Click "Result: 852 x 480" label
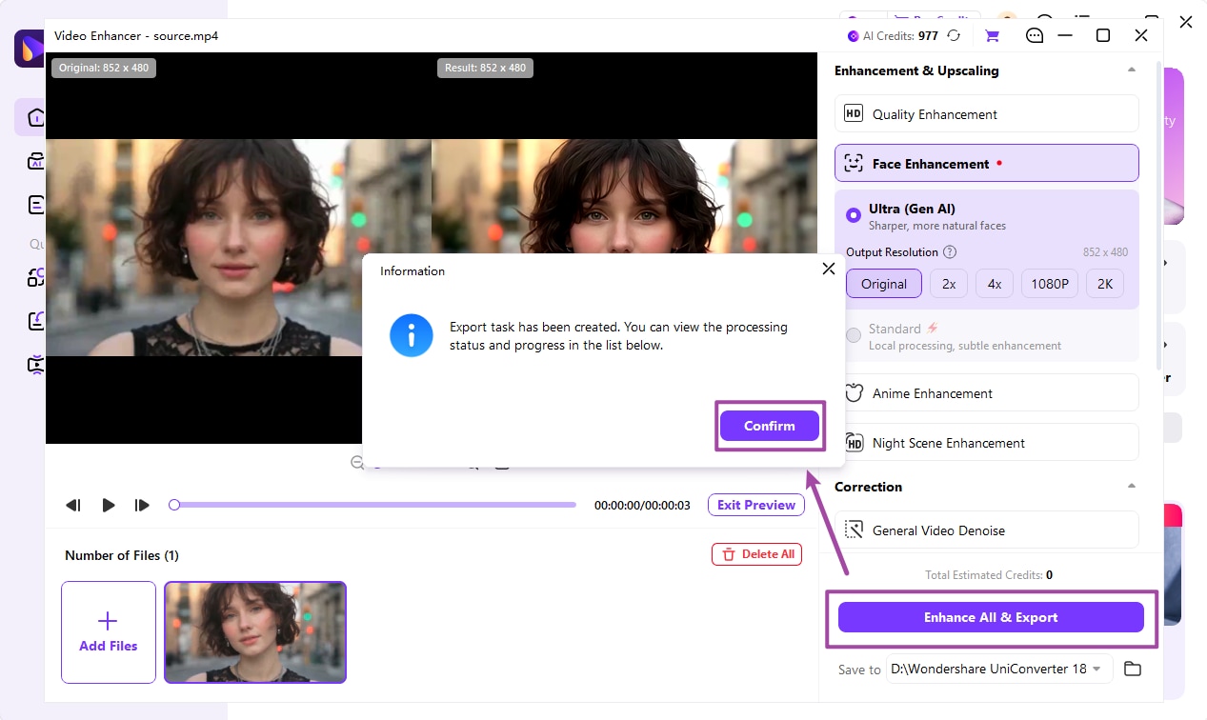This screenshot has height=720, width=1207. (x=485, y=68)
